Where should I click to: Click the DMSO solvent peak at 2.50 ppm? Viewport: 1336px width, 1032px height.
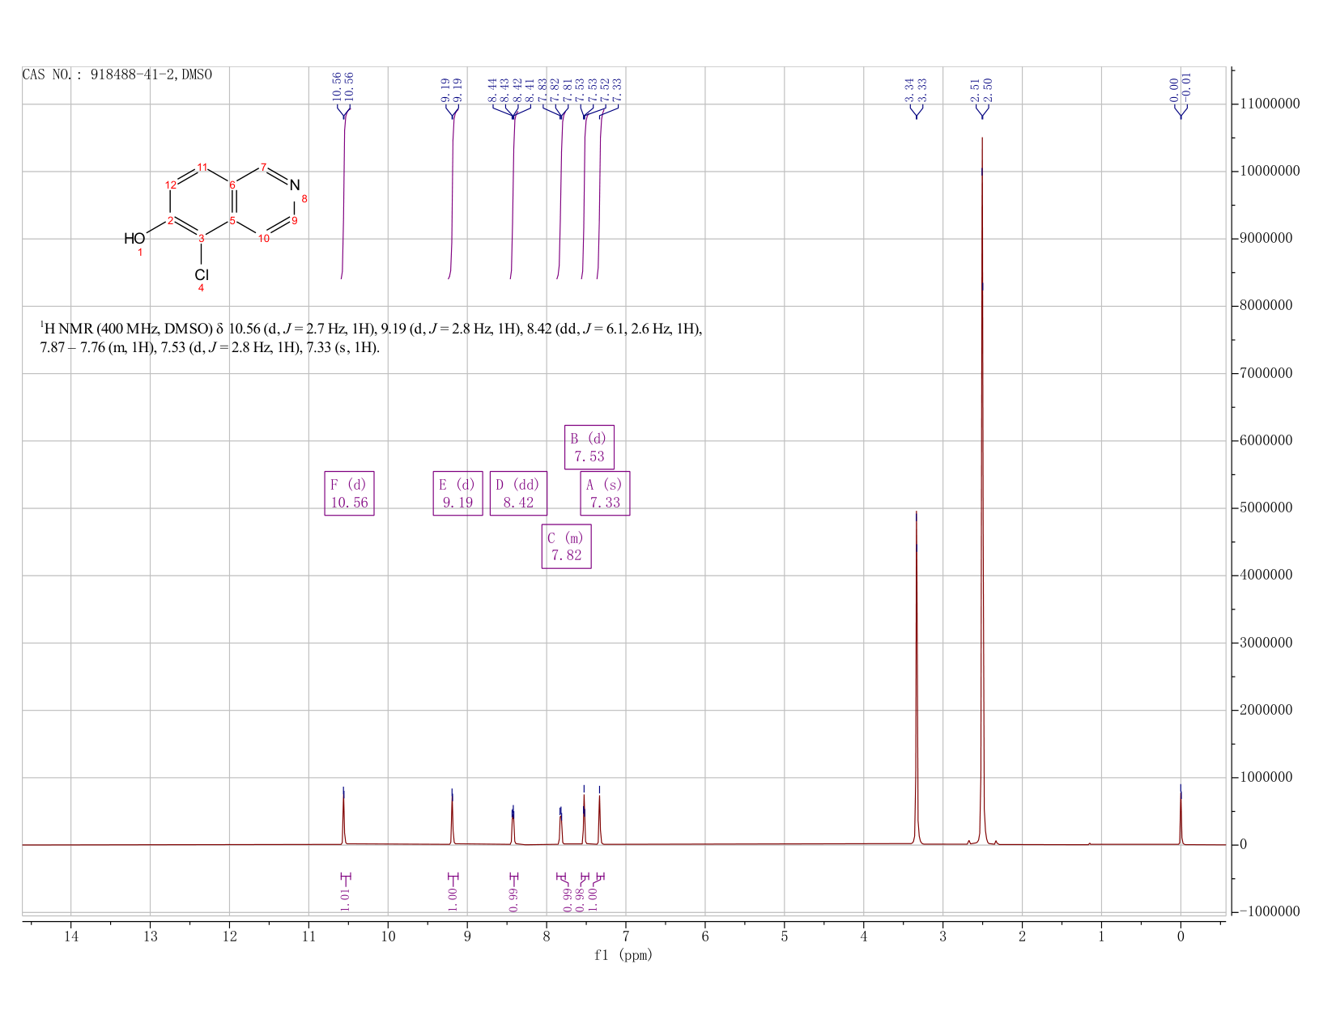[982, 486]
